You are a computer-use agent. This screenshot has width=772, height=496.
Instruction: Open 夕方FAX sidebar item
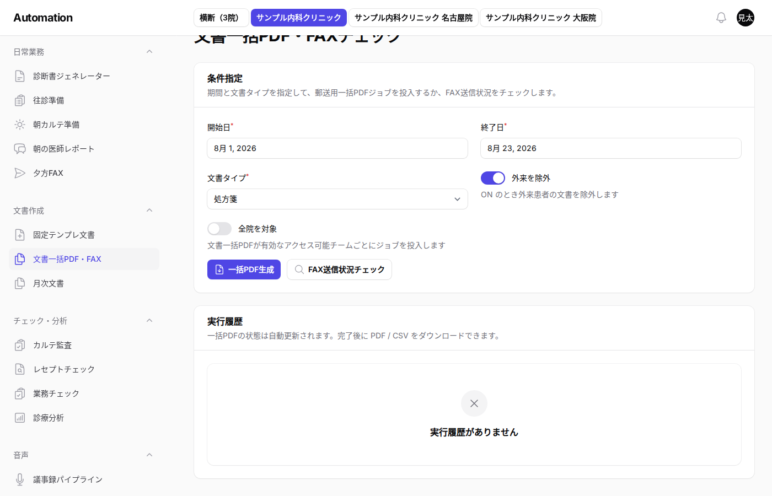click(84, 173)
